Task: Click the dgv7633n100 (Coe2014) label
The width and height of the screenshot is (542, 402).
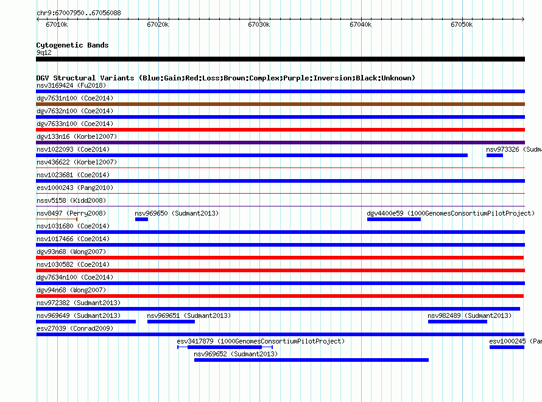Action: point(75,124)
